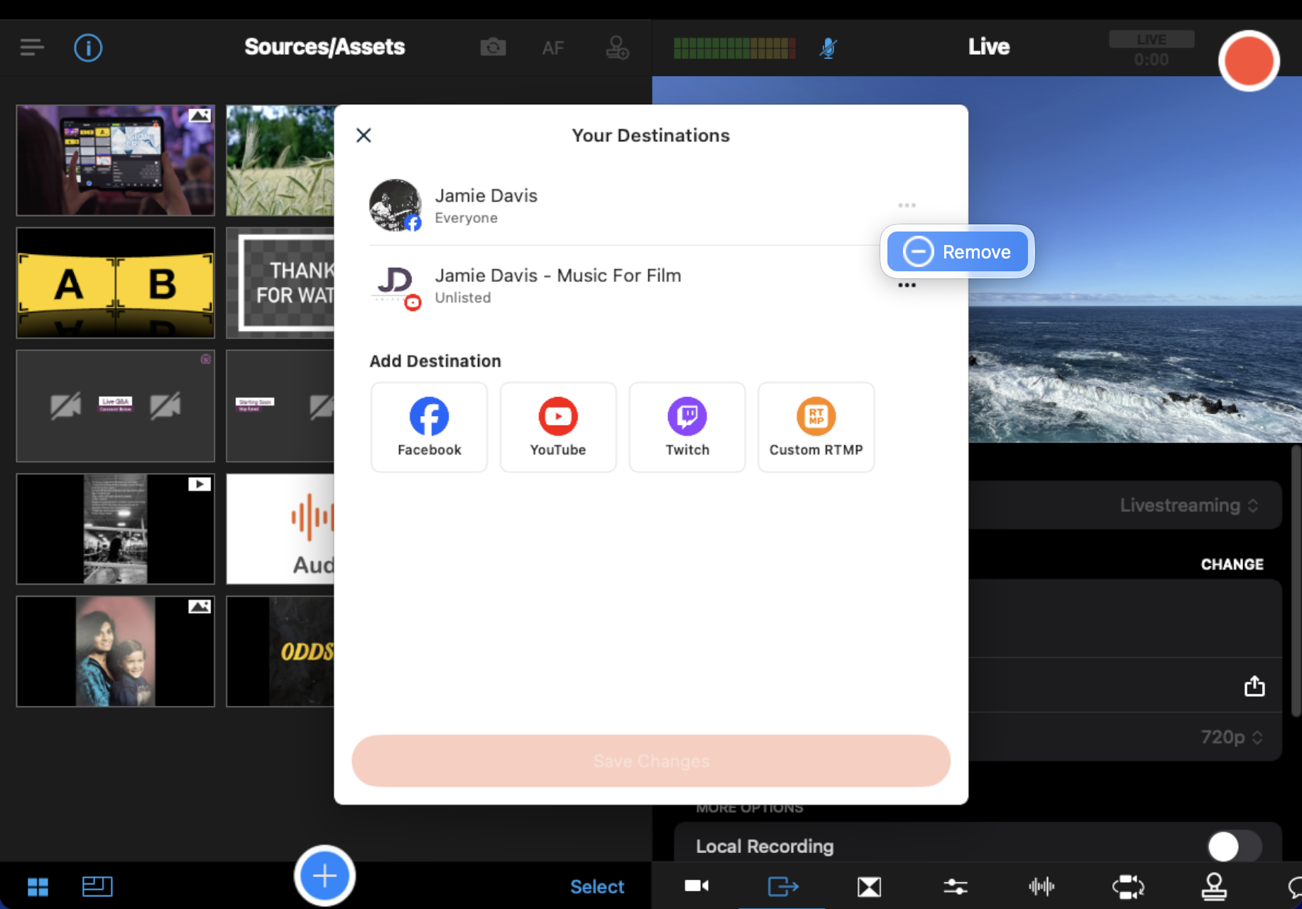Click the share export icon
This screenshot has width=1302, height=909.
point(1254,686)
